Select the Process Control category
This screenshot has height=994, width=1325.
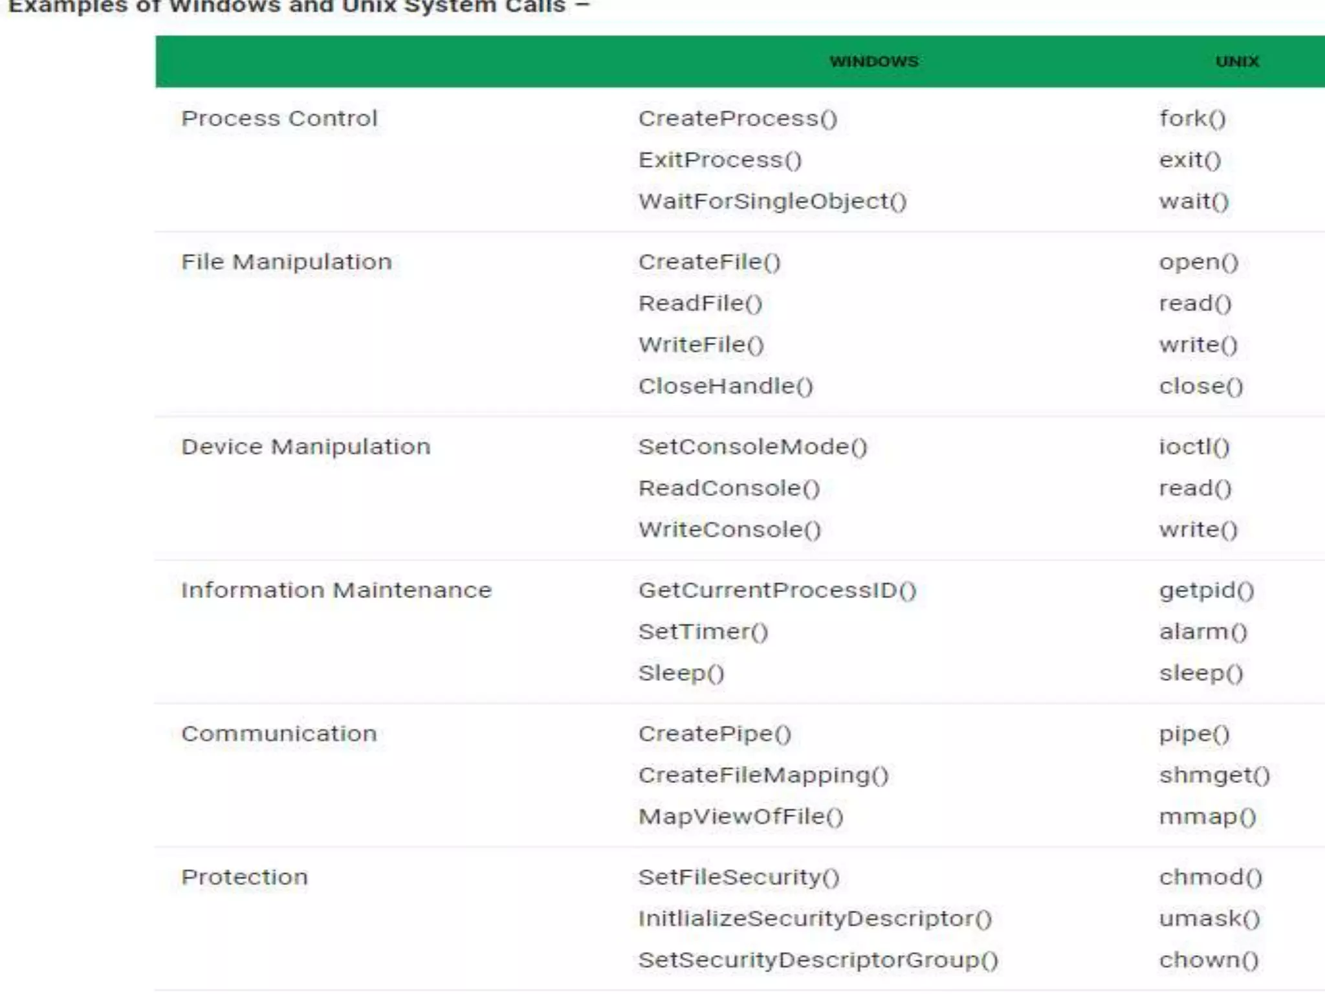[279, 118]
